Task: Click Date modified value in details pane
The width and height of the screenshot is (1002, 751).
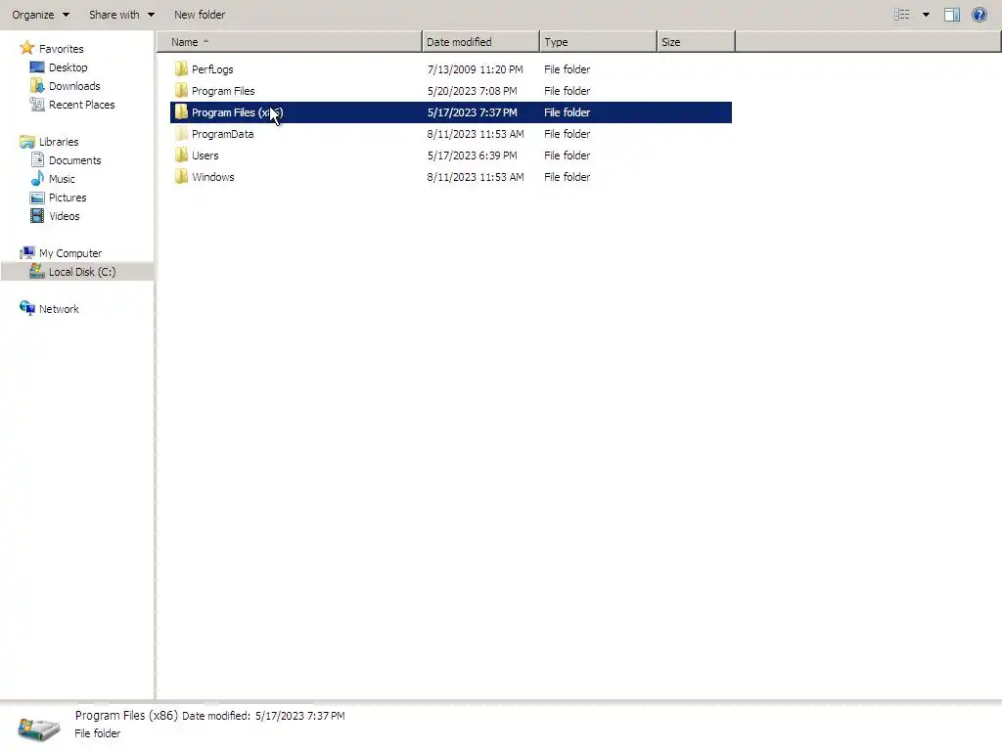Action: click(x=299, y=716)
